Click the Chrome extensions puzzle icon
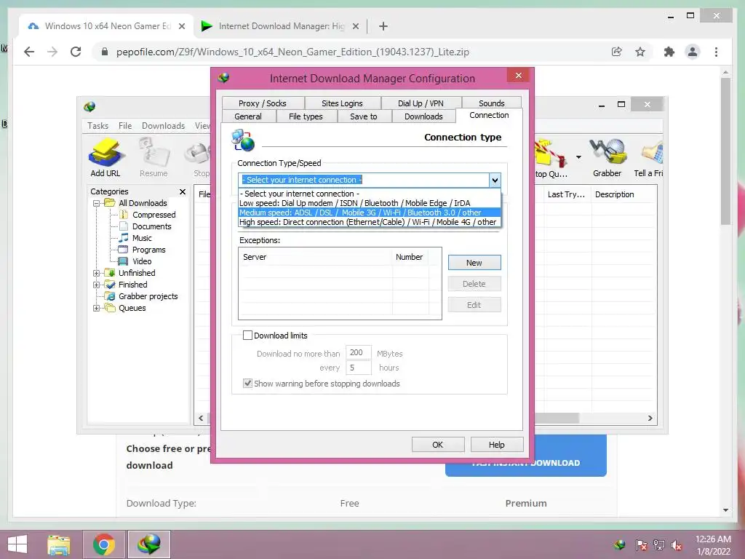 point(669,52)
